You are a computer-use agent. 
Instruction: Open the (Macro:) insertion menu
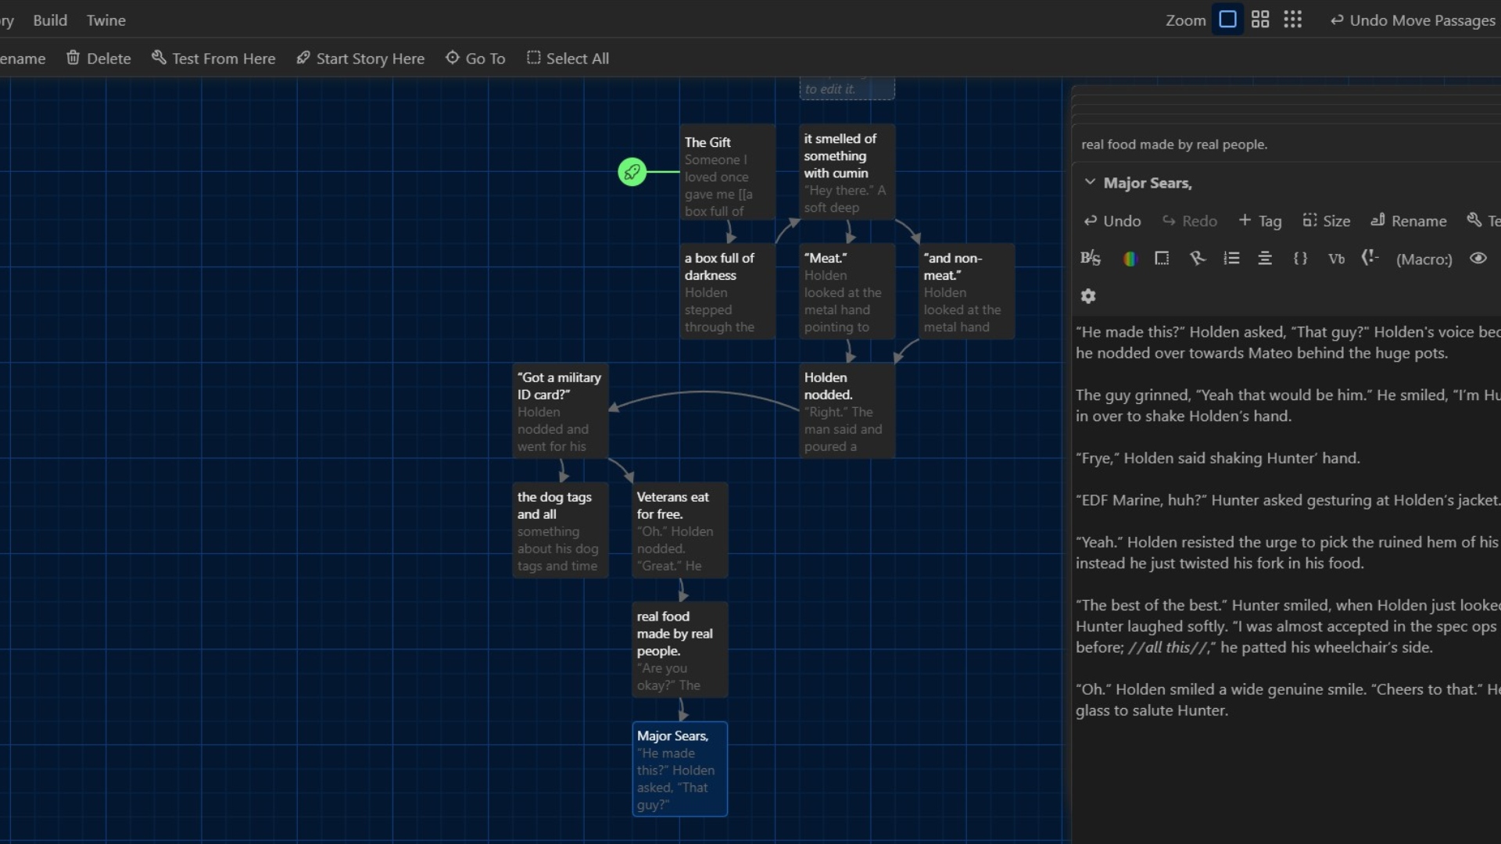[x=1424, y=259]
